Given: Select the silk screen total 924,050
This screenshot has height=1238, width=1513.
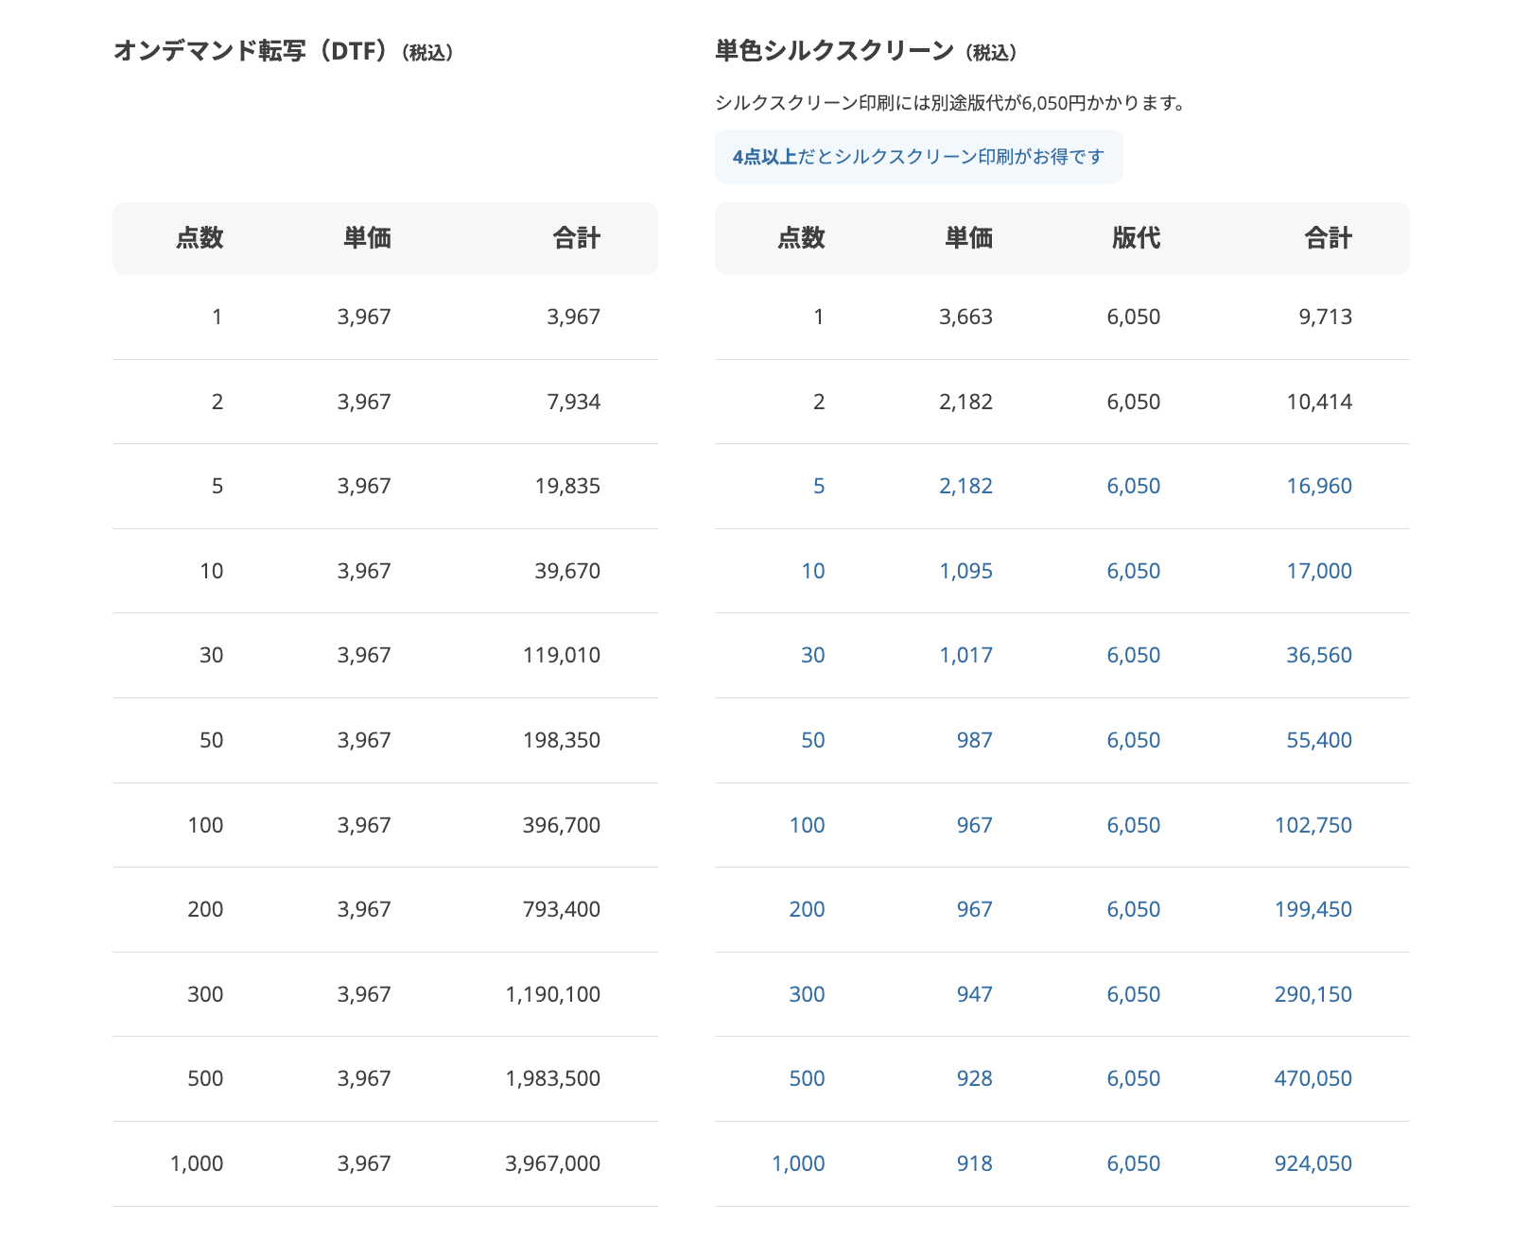Looking at the screenshot, I should pos(1313,1164).
